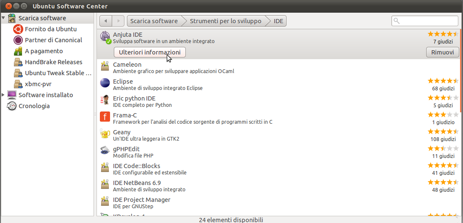Remove Anjuta IDE with Rimuovi button
The image size is (463, 223).
(x=442, y=52)
